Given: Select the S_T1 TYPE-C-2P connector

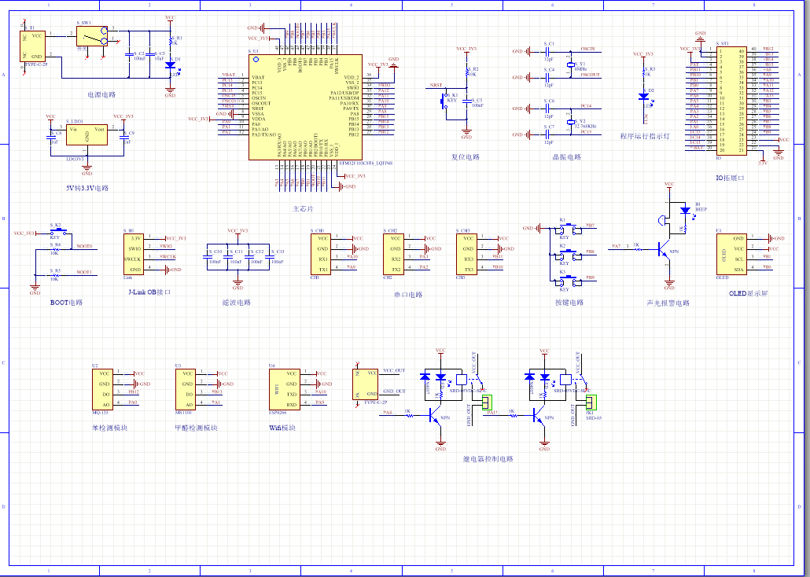Looking at the screenshot, I should pyautogui.click(x=32, y=46).
